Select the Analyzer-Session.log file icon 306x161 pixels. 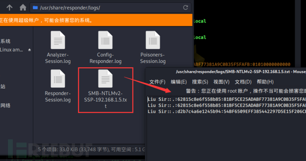point(58,40)
